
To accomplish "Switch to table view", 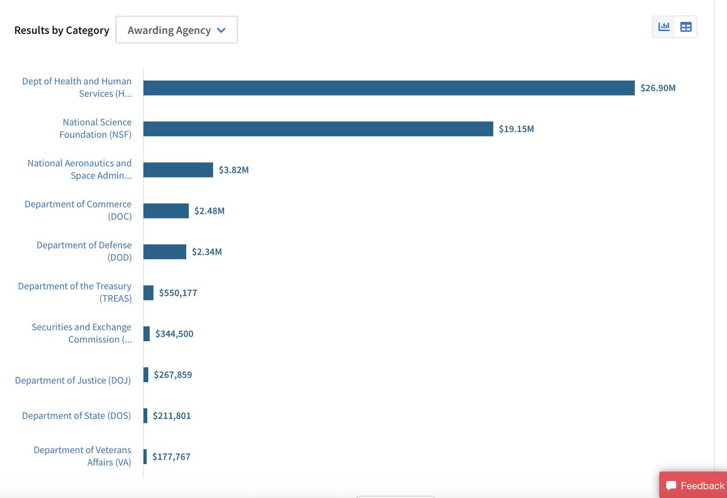I will (686, 27).
